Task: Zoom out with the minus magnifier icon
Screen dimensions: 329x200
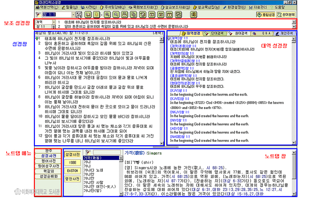Action: tap(116, 14)
